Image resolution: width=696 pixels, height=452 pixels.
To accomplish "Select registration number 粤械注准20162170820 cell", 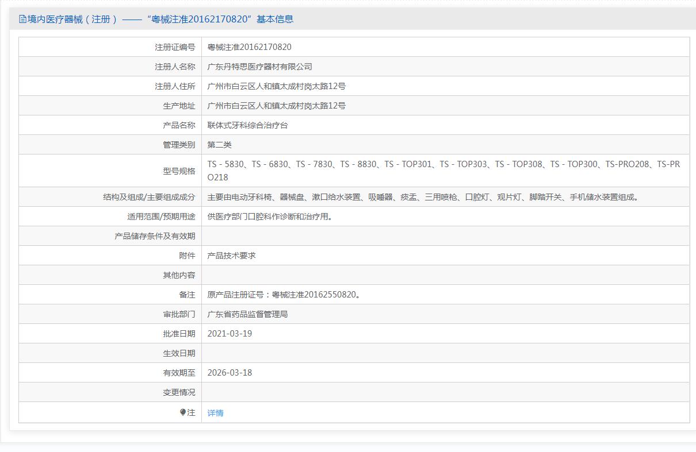I will point(250,47).
